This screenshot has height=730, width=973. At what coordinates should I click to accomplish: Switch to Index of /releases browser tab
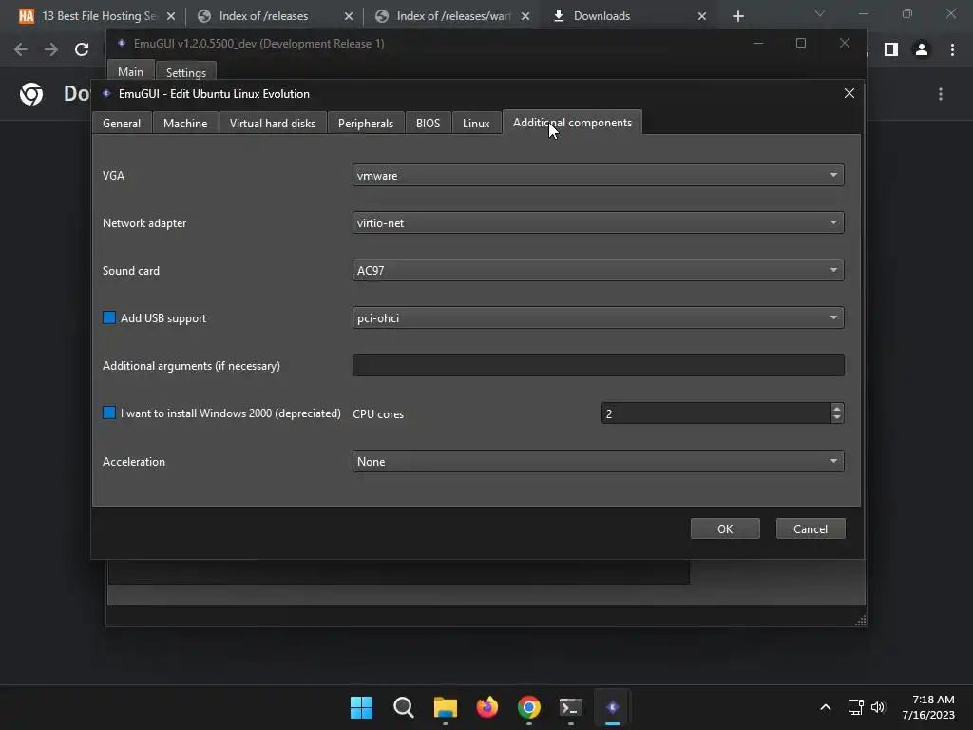click(264, 16)
